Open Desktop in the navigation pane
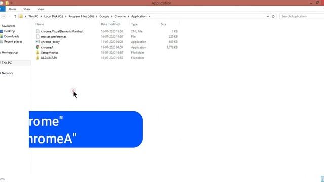Screen dimensions: 324x182 tap(9, 31)
